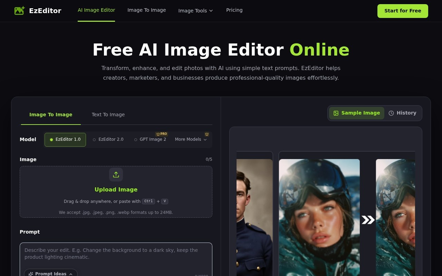
Task: Open the Image Tools menu
Action: (196, 11)
